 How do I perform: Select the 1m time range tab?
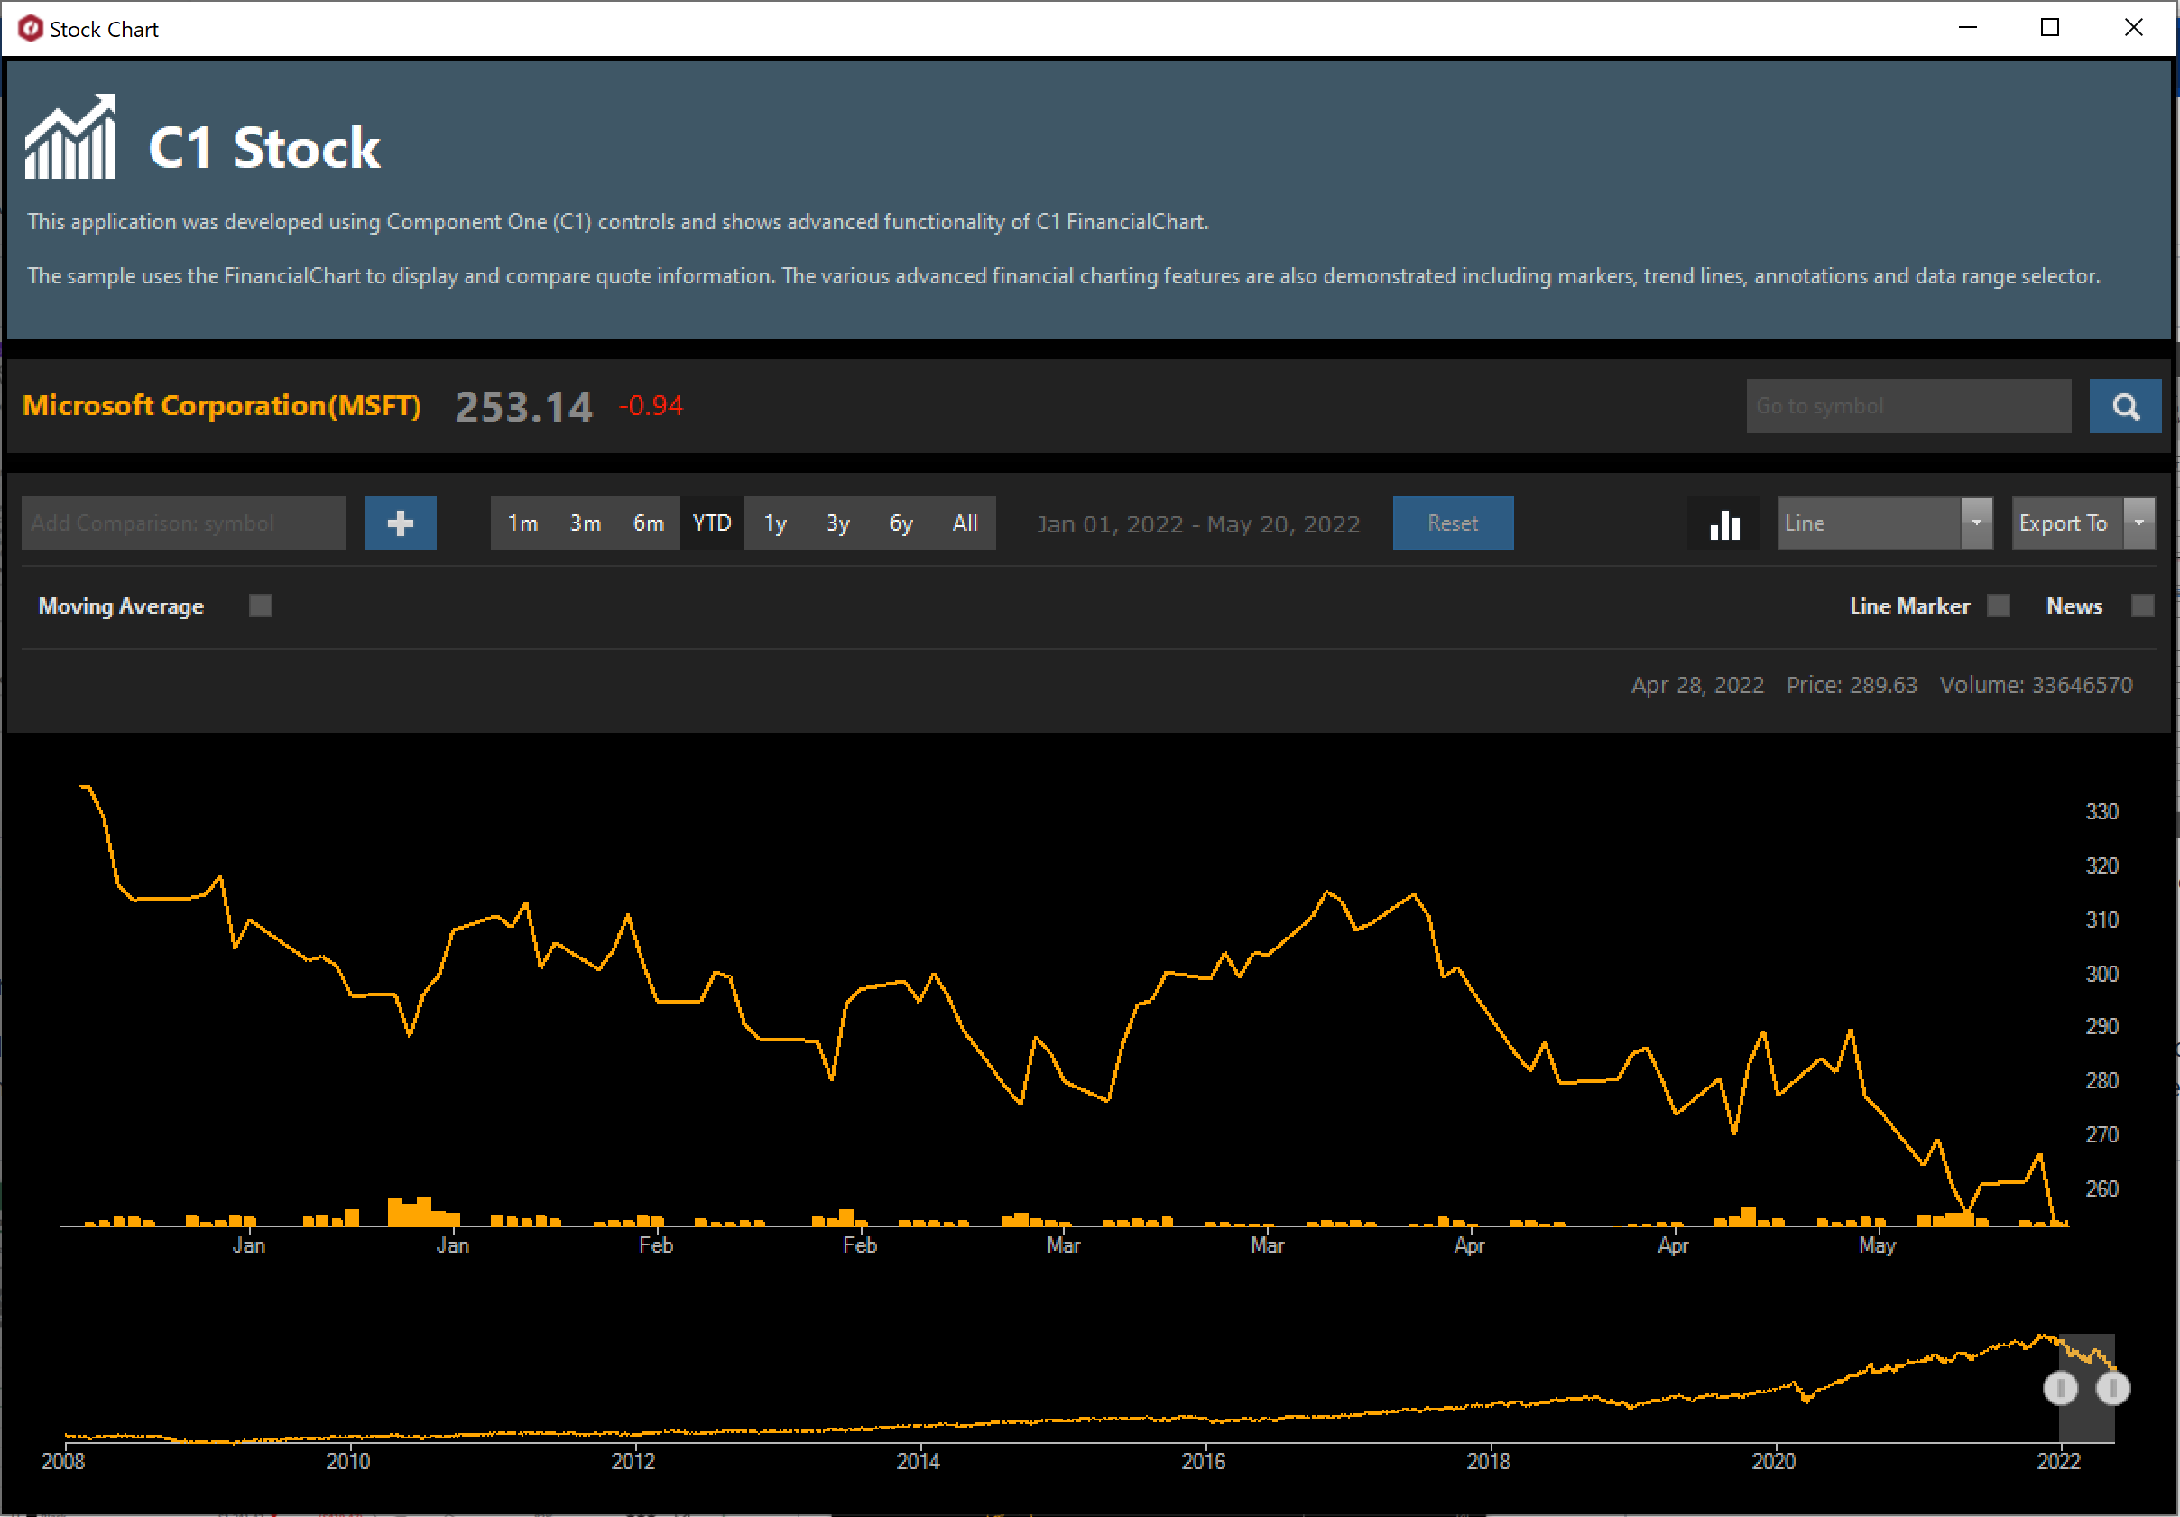click(x=522, y=523)
